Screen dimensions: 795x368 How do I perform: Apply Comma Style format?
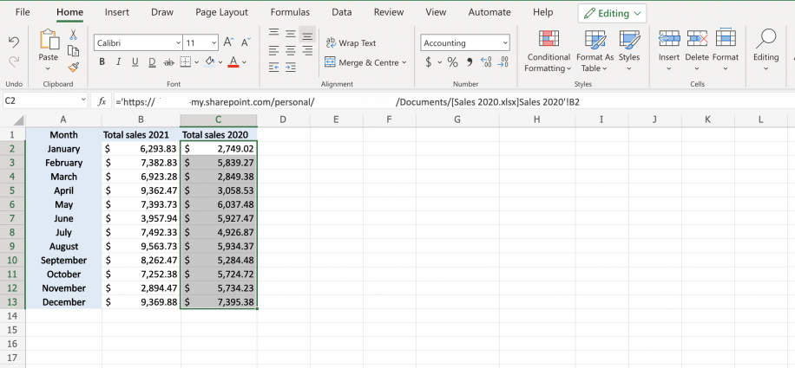(469, 62)
